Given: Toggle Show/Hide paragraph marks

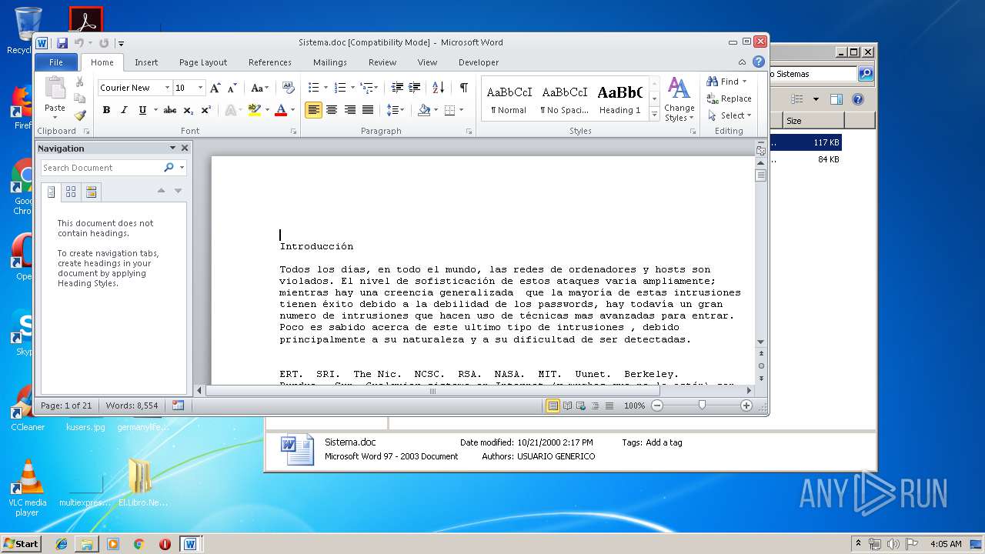Looking at the screenshot, I should 463,88.
